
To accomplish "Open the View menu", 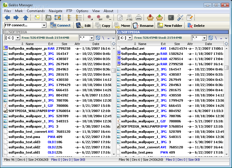I will pyautogui.click(x=96, y=11).
